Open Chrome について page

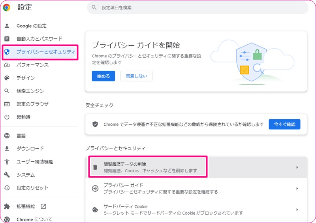[x=34, y=219]
